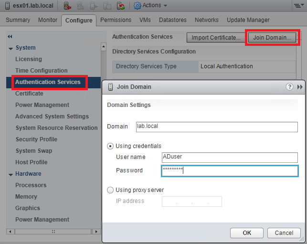Viewport: 307px width, 244px height.
Task: Click the Local Authentication value cell
Action: [x=247, y=66]
